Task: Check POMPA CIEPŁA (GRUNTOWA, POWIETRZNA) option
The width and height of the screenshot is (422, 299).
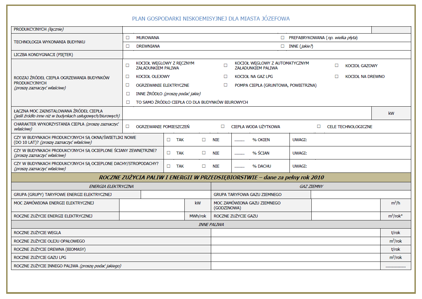Action: [226, 85]
